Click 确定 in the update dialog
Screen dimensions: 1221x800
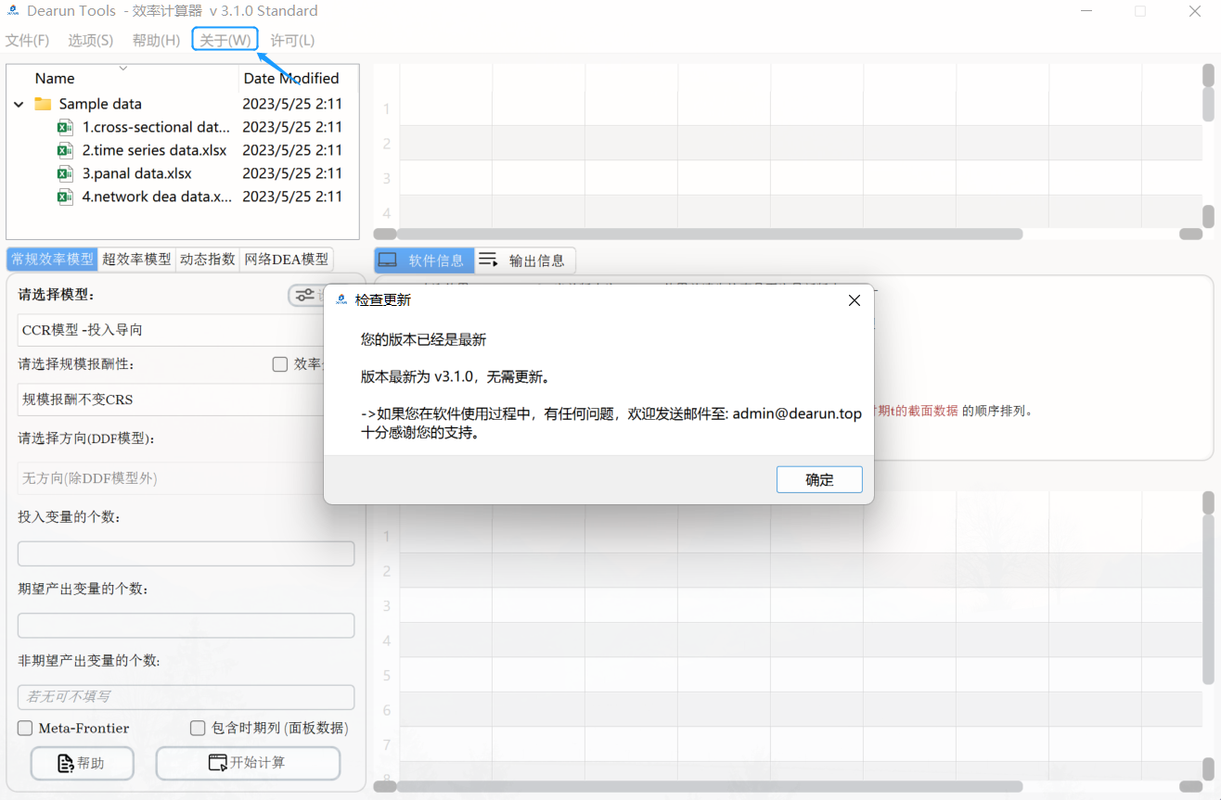tap(818, 479)
